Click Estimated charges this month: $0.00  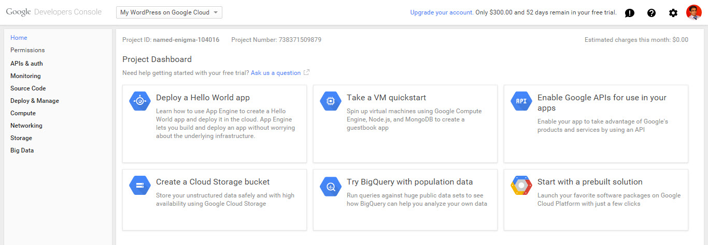[636, 40]
